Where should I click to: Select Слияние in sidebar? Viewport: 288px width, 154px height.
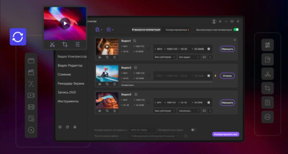pyautogui.click(x=64, y=74)
